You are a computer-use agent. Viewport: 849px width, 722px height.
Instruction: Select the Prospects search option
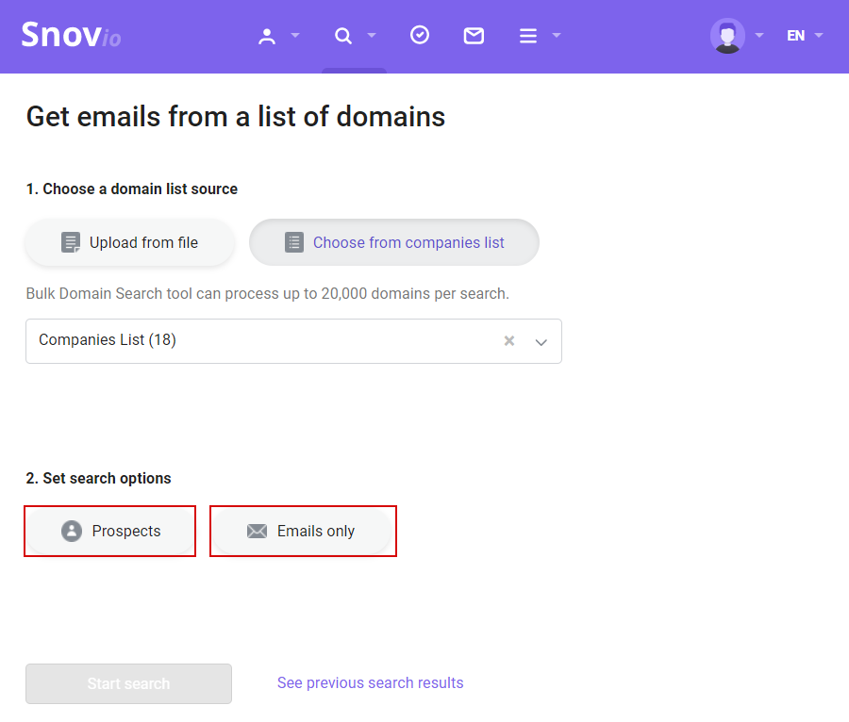click(110, 531)
